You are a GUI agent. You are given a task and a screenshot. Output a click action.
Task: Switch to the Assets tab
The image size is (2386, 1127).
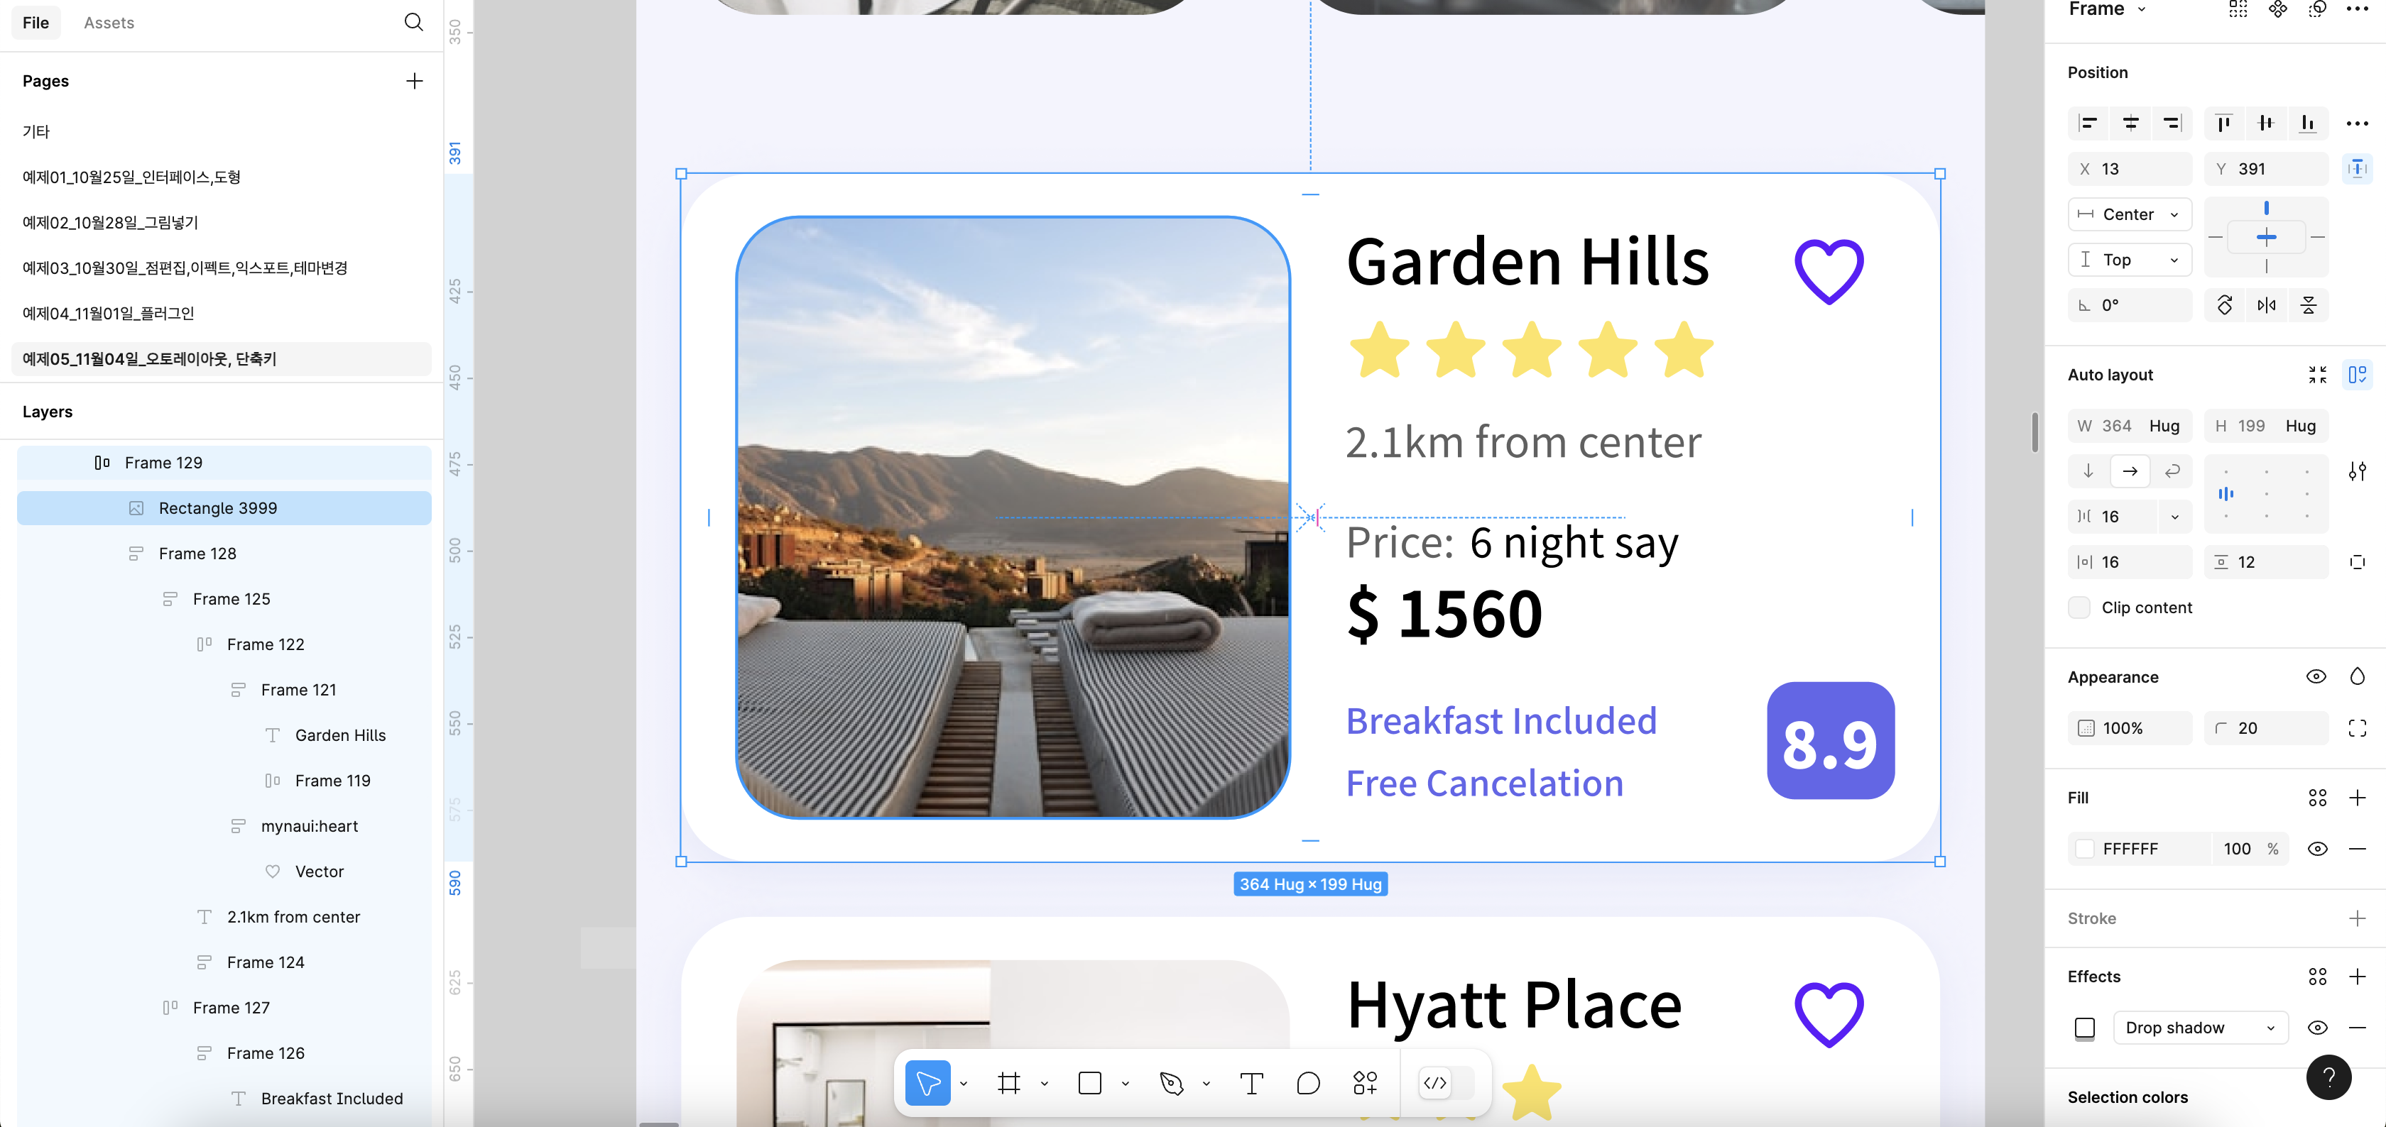click(109, 22)
